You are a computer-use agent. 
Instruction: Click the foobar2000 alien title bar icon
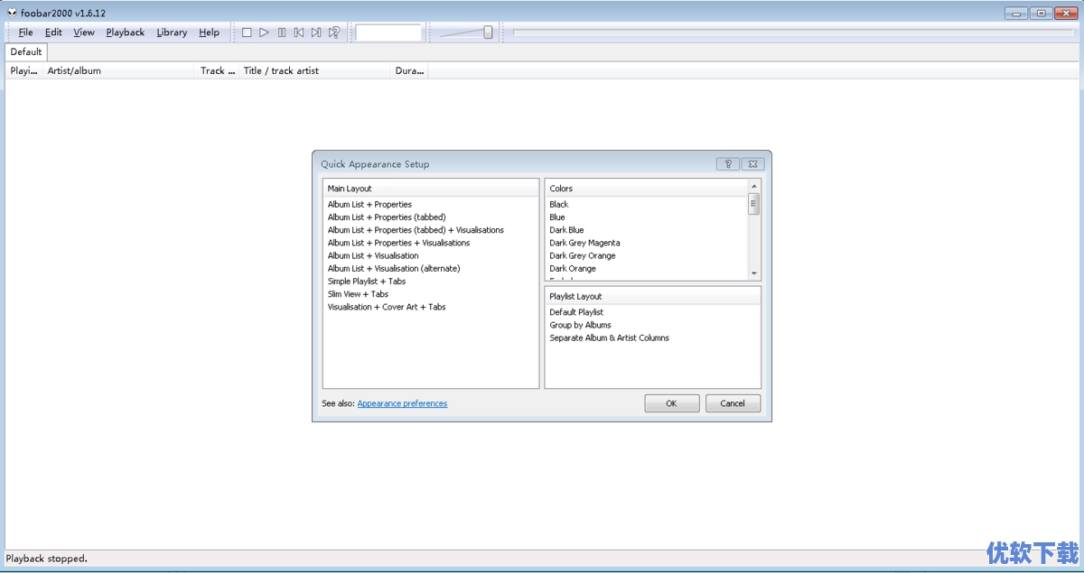(x=12, y=13)
